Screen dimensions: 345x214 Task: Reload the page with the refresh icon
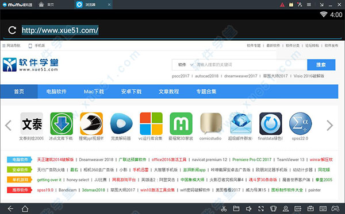coord(12,30)
